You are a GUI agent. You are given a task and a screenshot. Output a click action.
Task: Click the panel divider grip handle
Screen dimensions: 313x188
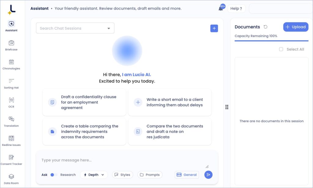click(x=227, y=107)
